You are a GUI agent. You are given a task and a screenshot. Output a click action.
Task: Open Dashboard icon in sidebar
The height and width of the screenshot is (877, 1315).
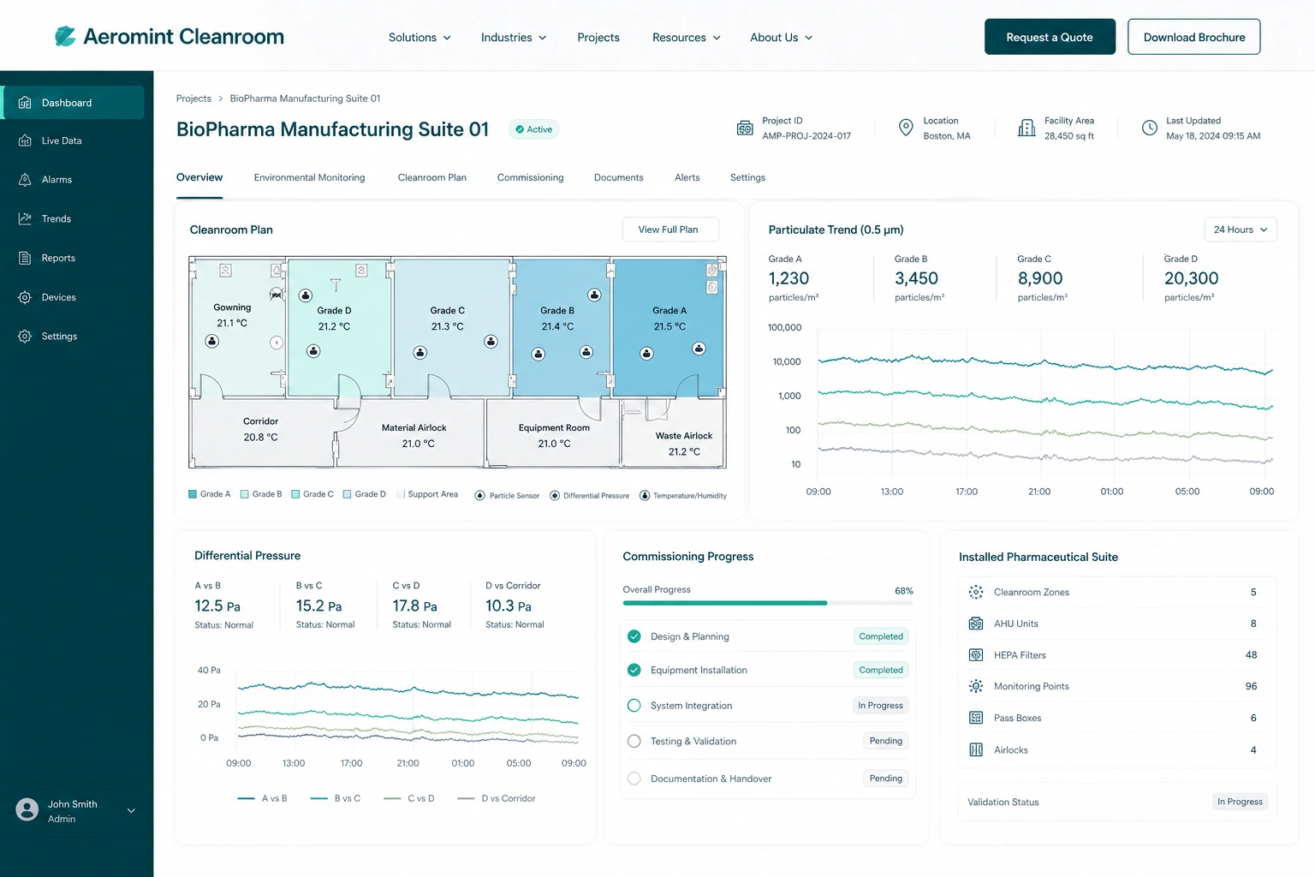[x=25, y=103]
